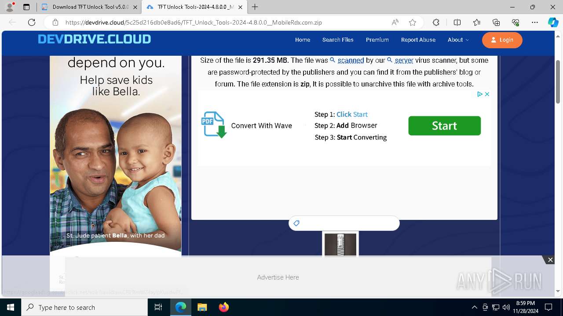Go back to previous page
The width and height of the screenshot is (563, 316).
tap(12, 22)
